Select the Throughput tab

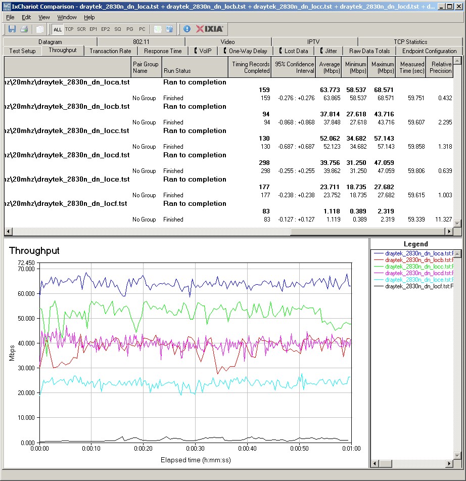pos(63,50)
